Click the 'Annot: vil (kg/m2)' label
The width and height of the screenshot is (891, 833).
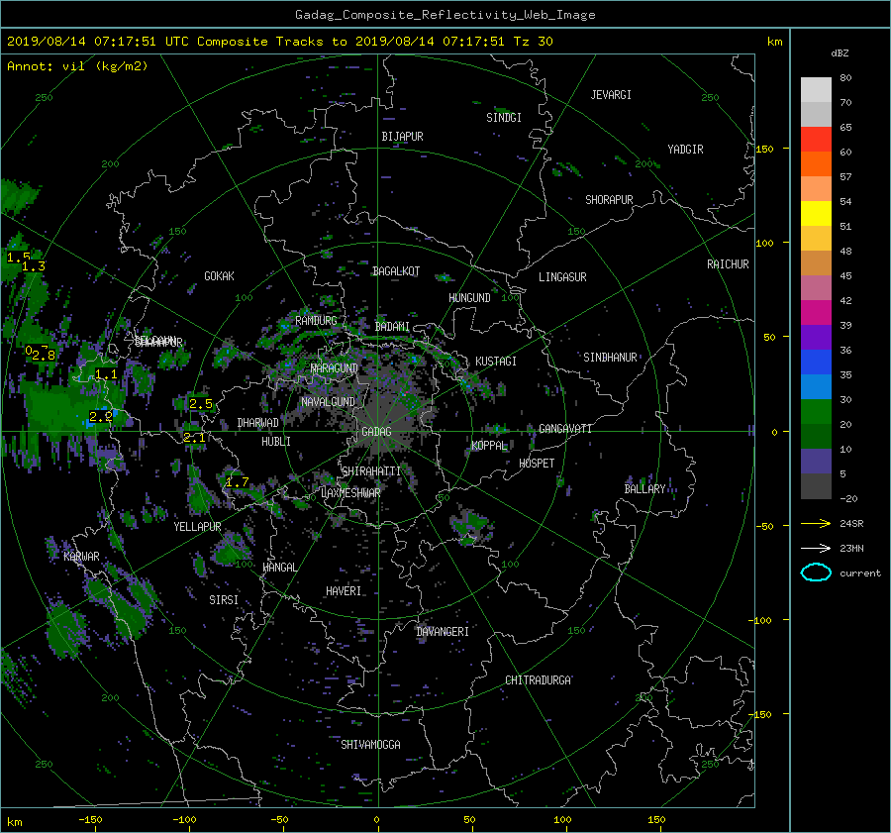(x=77, y=66)
